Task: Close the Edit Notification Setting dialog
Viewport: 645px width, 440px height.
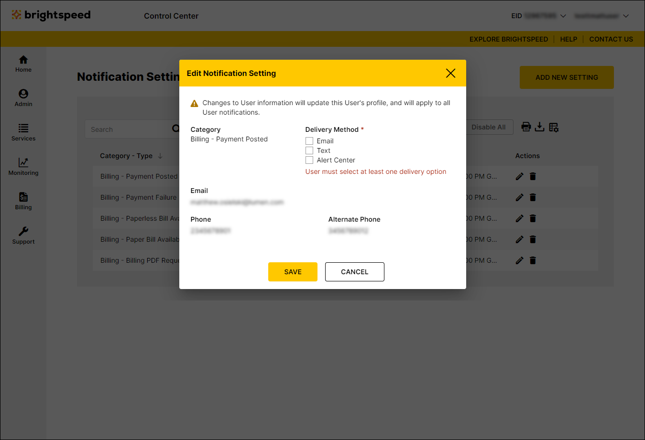Action: pyautogui.click(x=450, y=73)
